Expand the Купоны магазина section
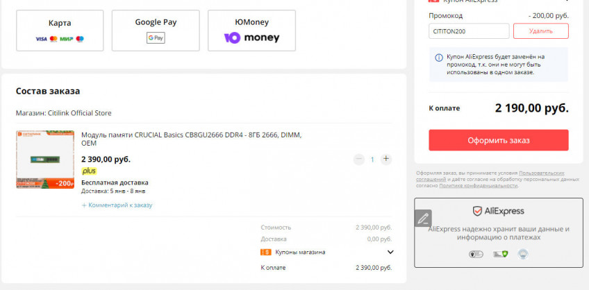Screen dimensions: 589x290 390,252
